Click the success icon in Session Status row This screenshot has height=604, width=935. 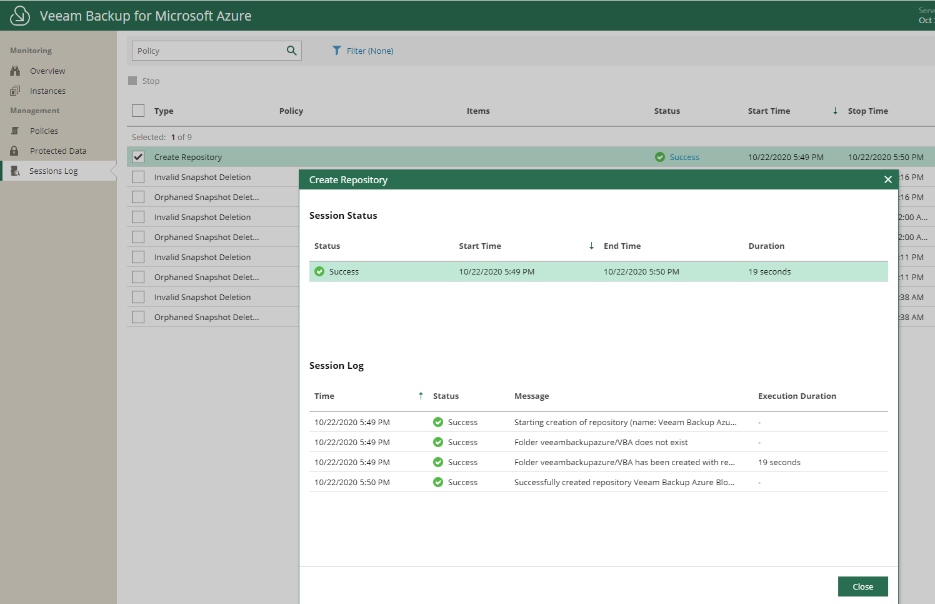(x=319, y=271)
